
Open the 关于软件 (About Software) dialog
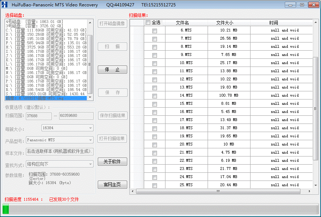coord(112,161)
